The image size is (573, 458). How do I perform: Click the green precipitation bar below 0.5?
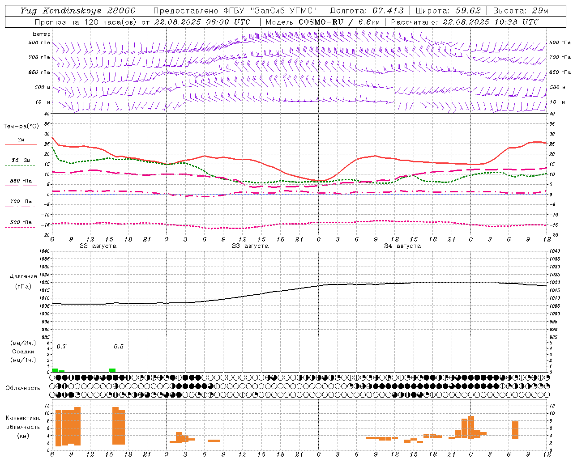tap(112, 370)
